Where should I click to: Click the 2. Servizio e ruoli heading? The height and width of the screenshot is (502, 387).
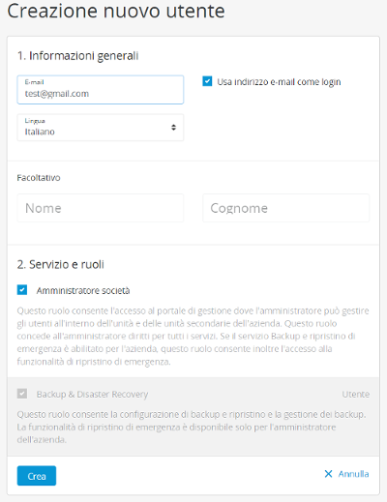click(x=61, y=264)
